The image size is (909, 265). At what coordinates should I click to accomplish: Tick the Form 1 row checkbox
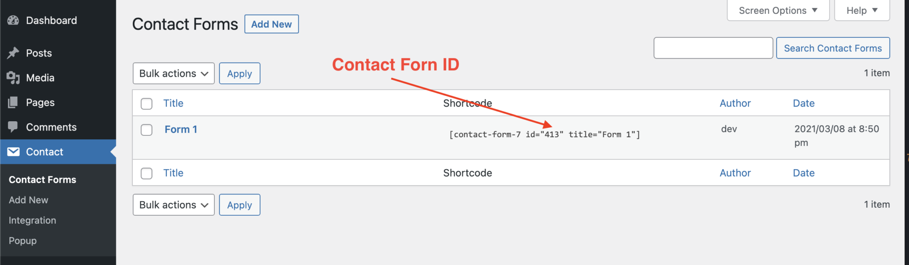click(x=146, y=130)
